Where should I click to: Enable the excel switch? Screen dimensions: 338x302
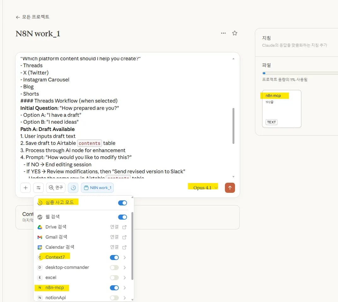click(114, 278)
